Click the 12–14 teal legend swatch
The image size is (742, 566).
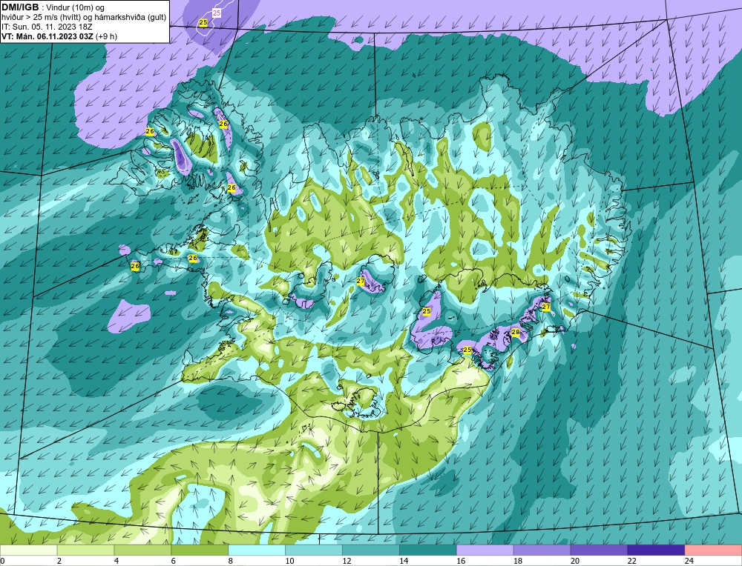(x=371, y=550)
